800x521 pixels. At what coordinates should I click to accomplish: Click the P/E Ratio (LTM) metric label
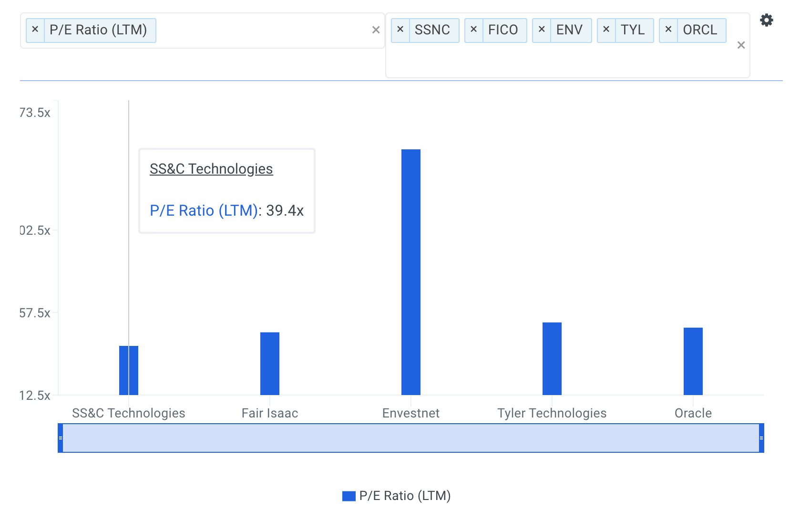tap(98, 30)
